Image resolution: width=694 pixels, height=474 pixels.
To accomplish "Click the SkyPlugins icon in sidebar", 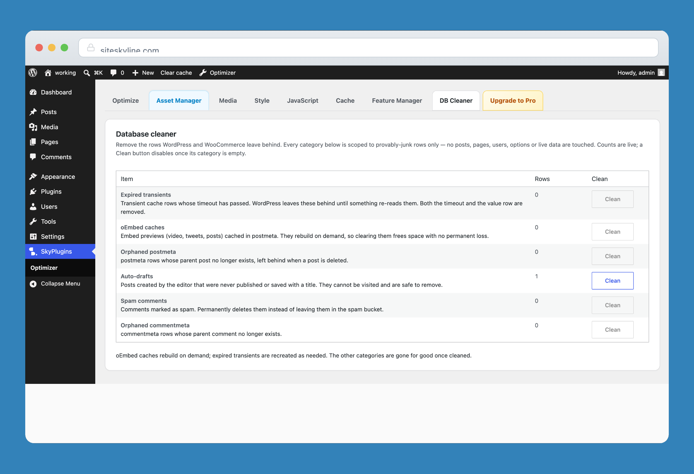I will (33, 251).
